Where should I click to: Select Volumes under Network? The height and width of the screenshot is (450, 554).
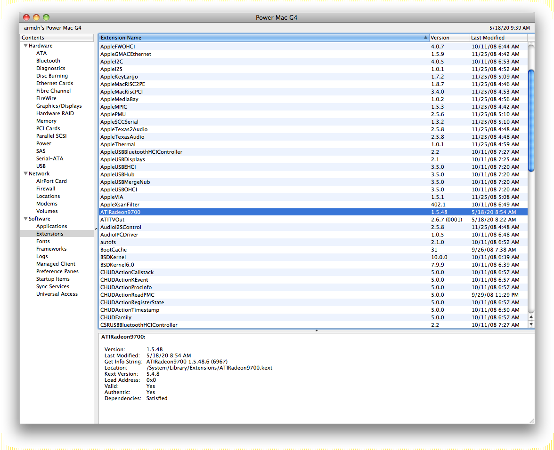click(x=47, y=211)
